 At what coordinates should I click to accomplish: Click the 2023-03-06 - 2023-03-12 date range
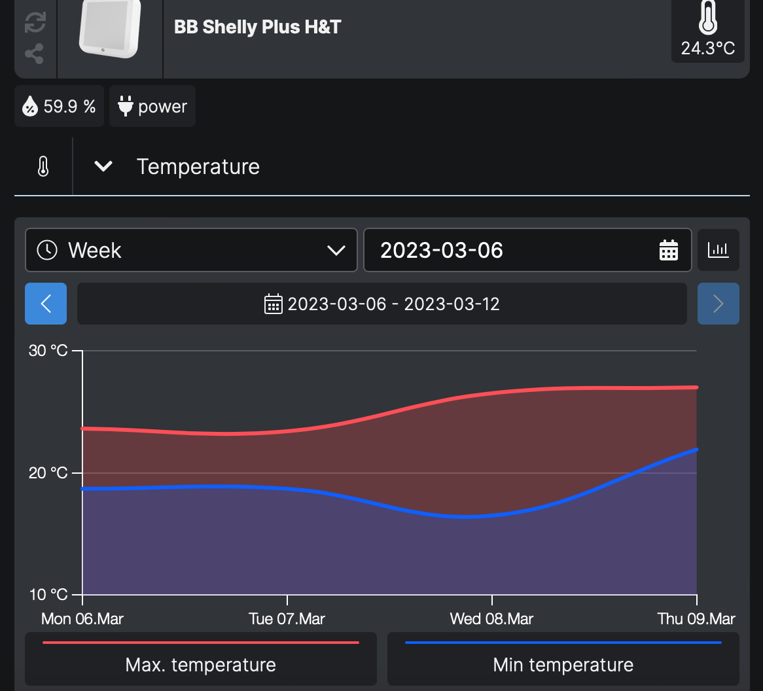[382, 304]
